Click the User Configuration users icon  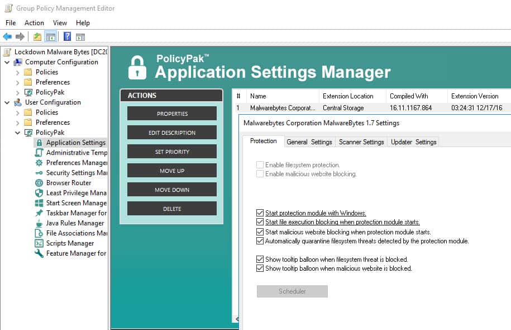click(18, 102)
